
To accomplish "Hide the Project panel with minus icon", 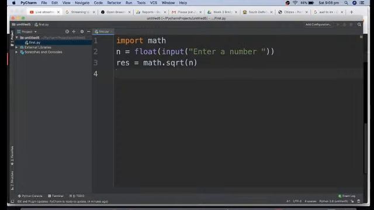I will pyautogui.click(x=88, y=32).
